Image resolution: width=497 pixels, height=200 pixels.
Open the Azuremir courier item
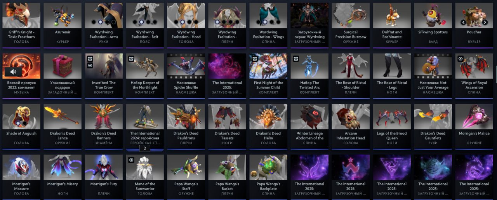tap(63, 23)
